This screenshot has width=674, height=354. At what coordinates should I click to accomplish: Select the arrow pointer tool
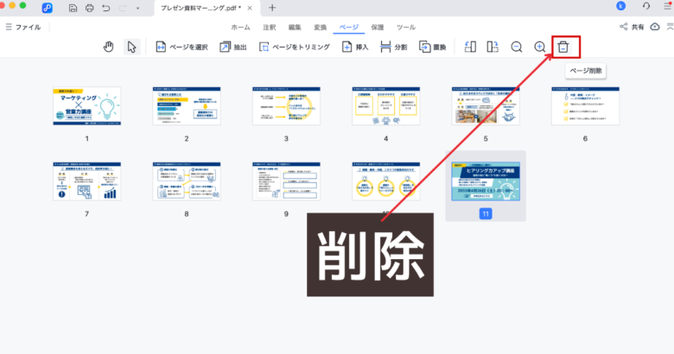[131, 47]
